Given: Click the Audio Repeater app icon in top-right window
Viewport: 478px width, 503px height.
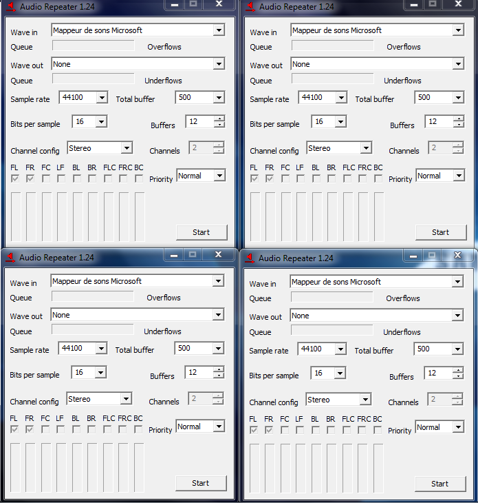Looking at the screenshot, I should click(250, 6).
